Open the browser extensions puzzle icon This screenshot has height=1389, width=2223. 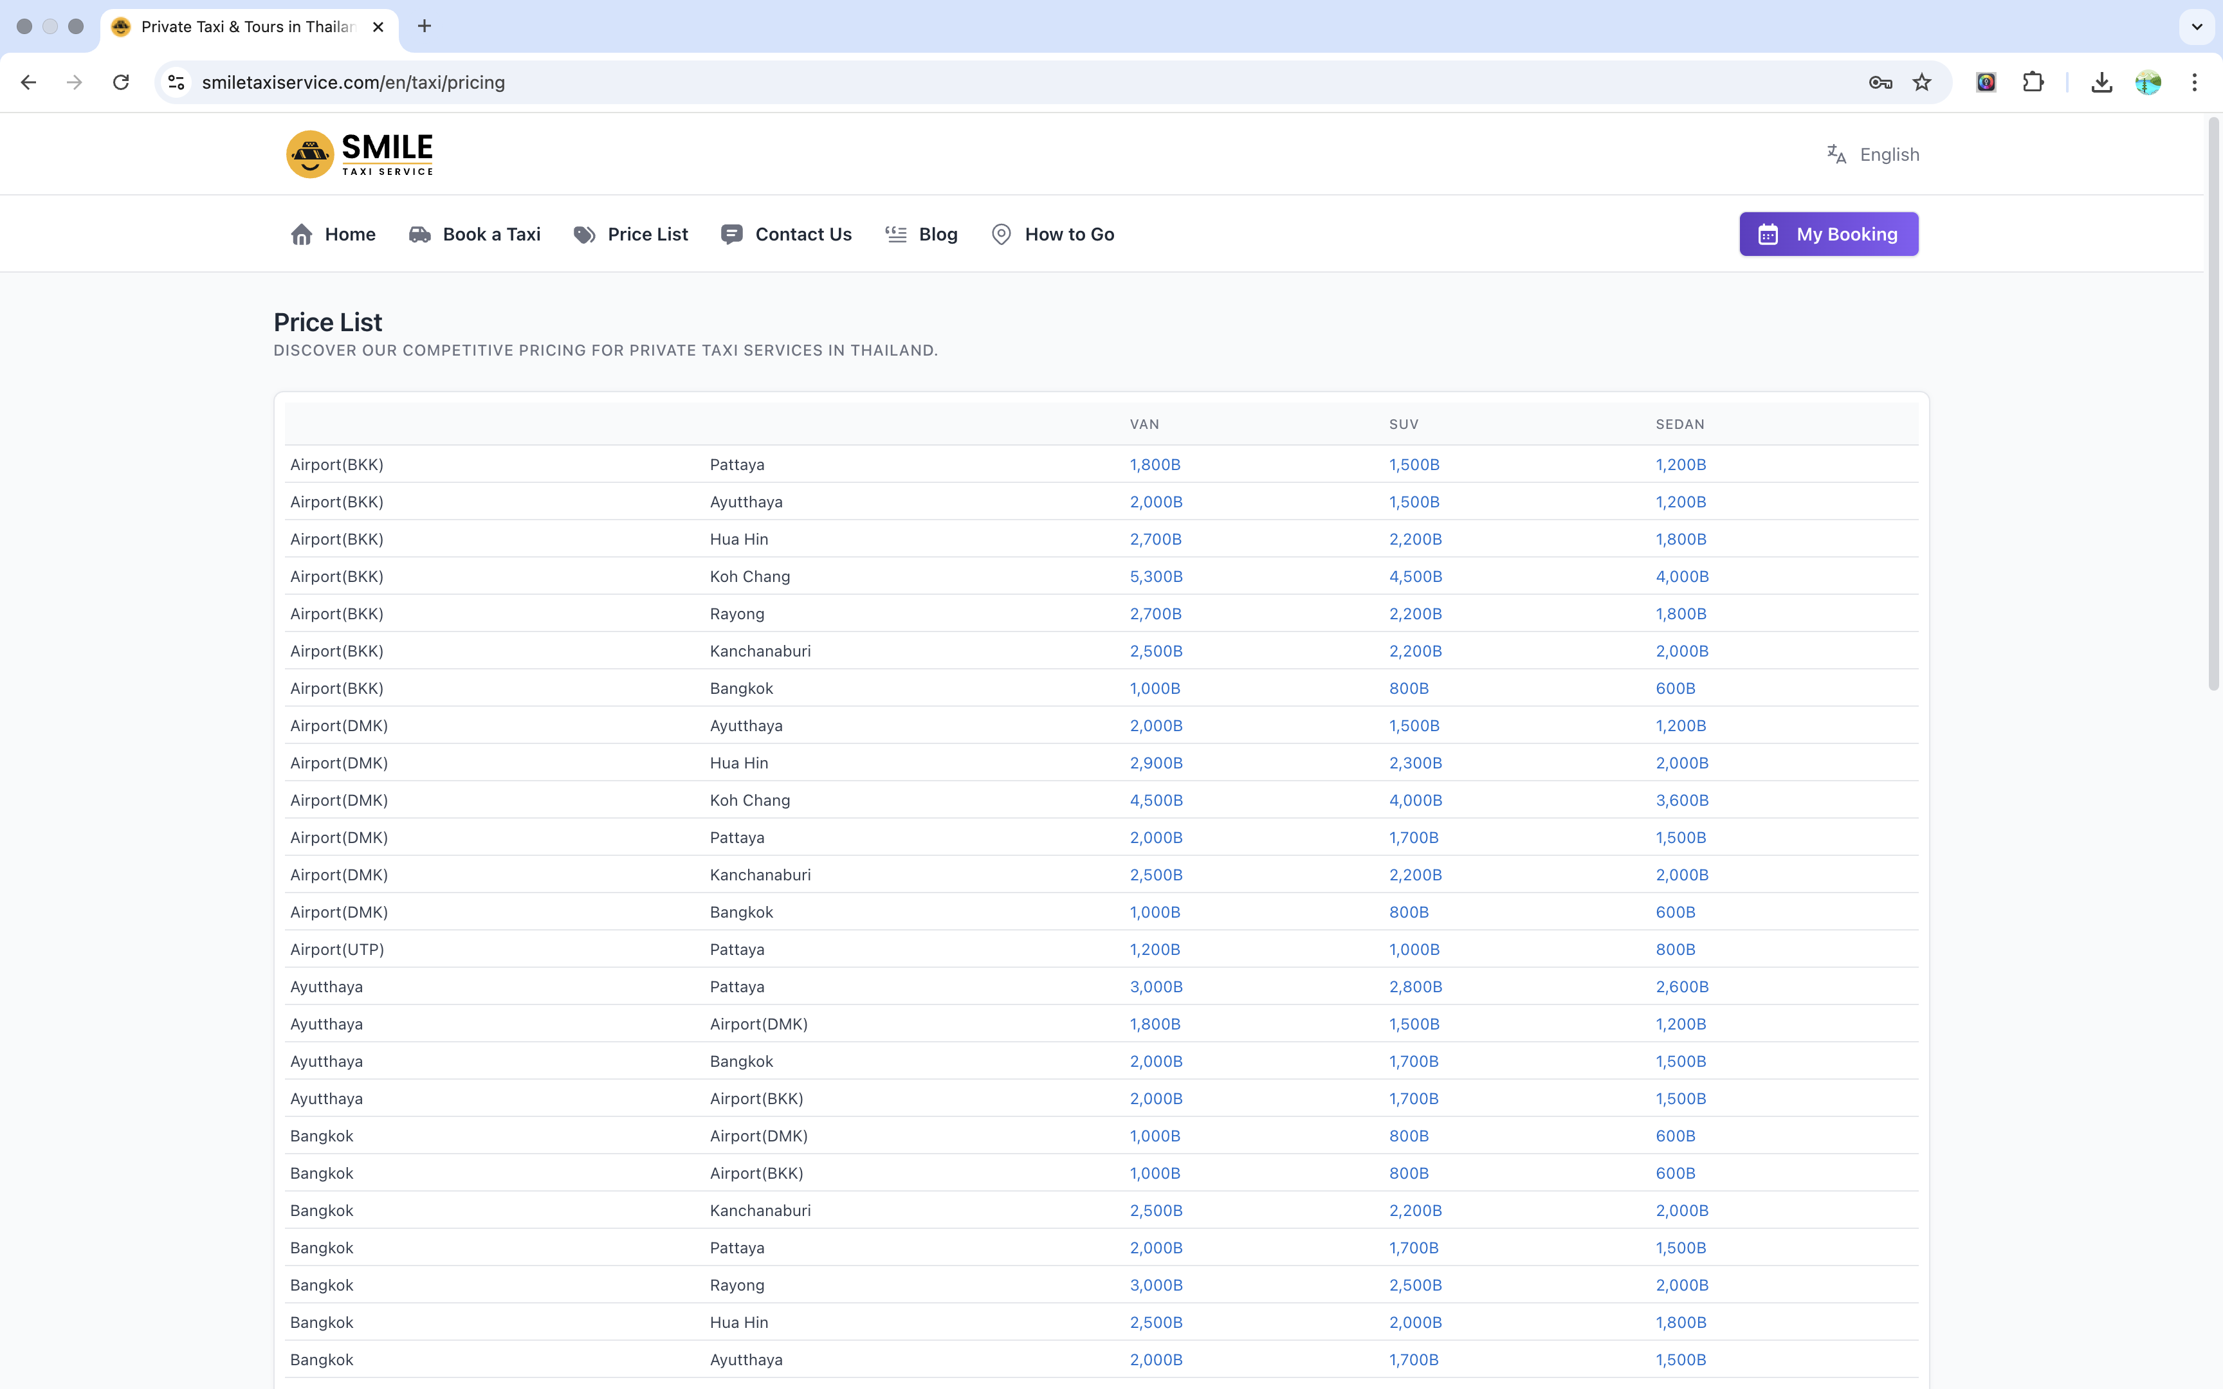[2033, 83]
